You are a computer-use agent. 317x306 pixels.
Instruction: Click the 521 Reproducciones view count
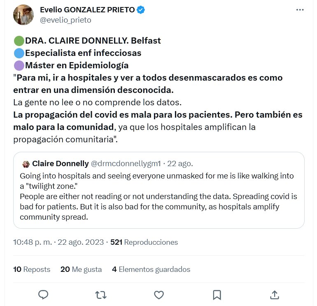pyautogui.click(x=144, y=242)
